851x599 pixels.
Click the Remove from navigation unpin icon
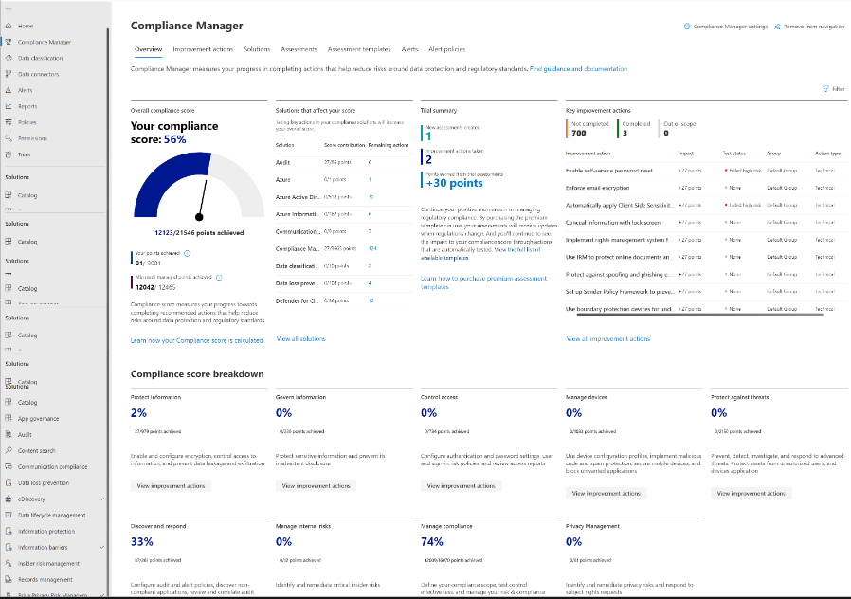click(x=776, y=27)
